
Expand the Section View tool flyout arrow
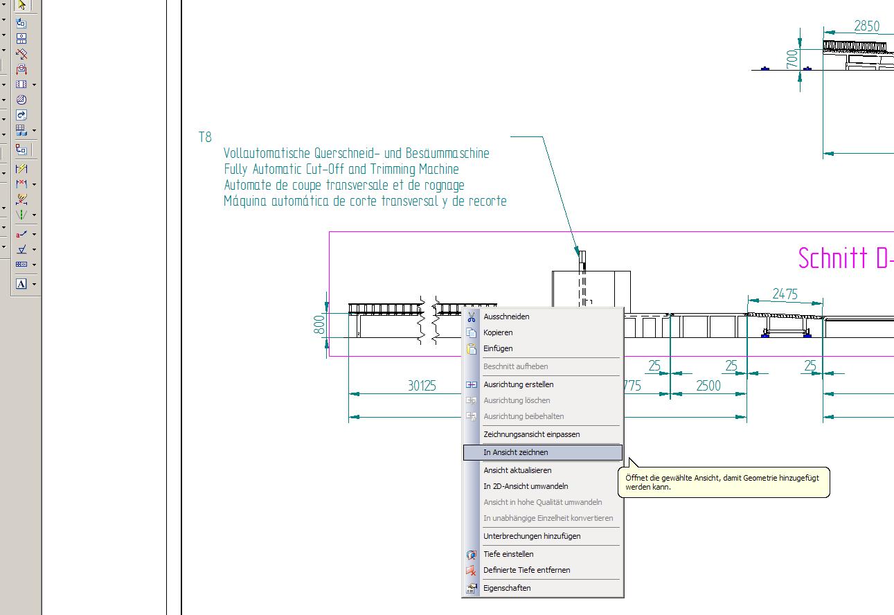pyautogui.click(x=34, y=84)
